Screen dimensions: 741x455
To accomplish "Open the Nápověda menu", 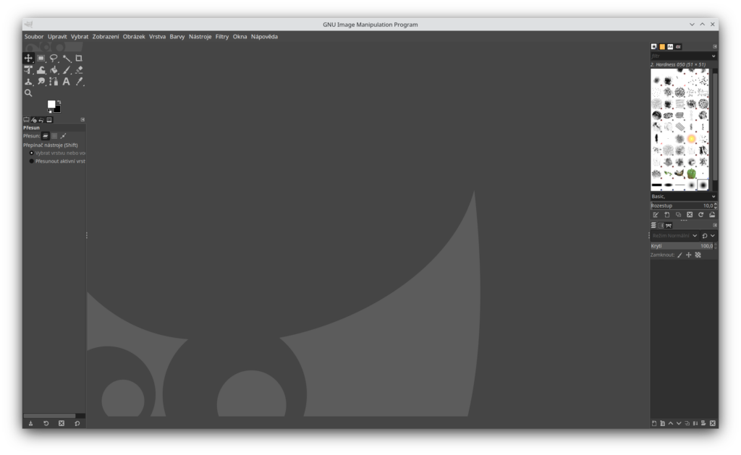I will click(264, 36).
